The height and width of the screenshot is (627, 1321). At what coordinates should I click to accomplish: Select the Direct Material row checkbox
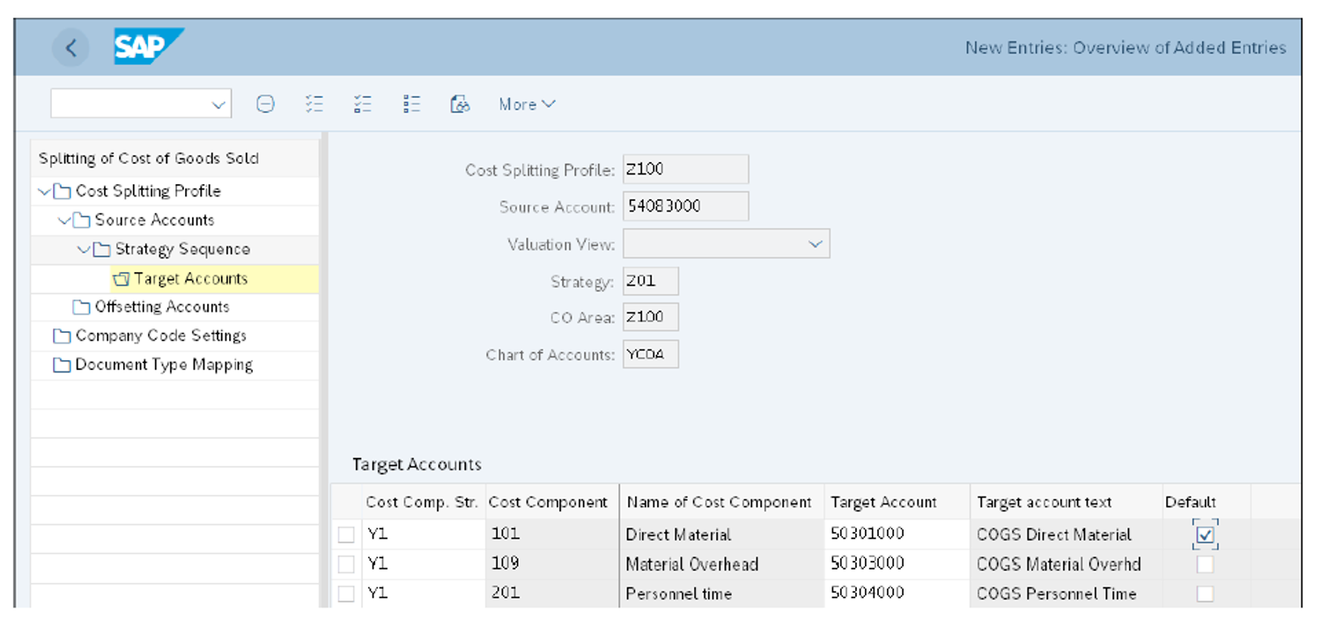[x=347, y=535]
